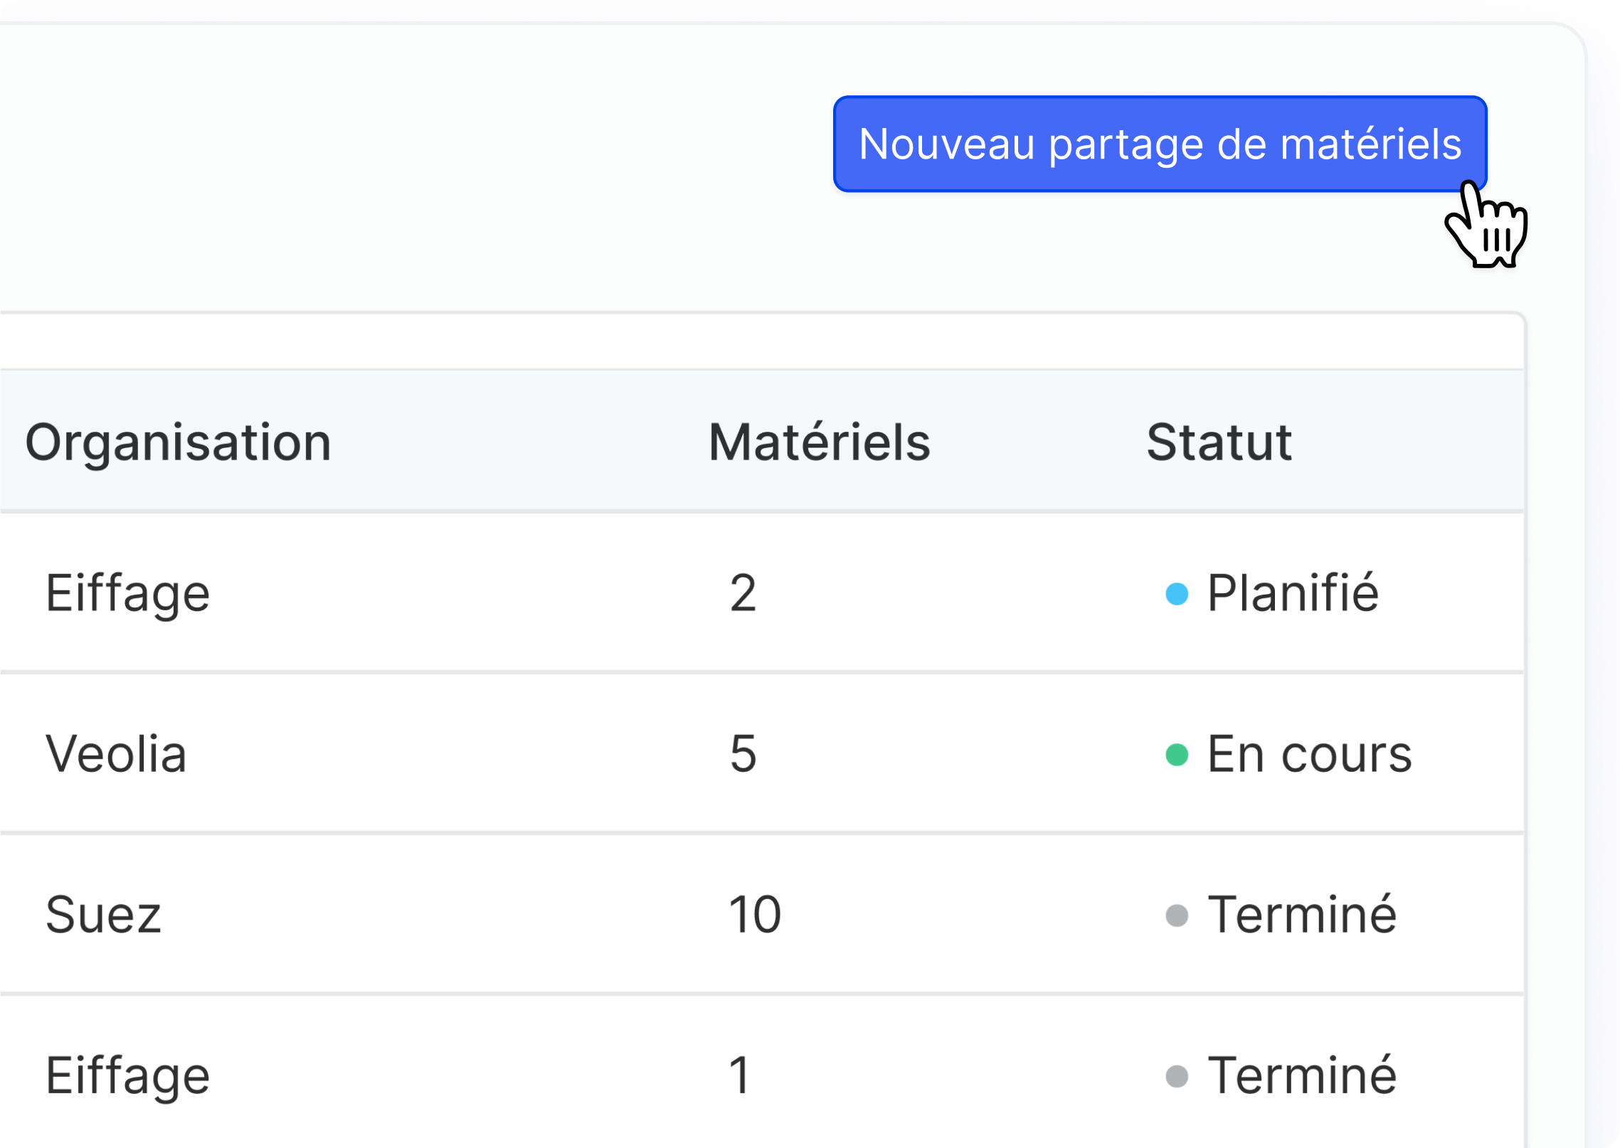The width and height of the screenshot is (1620, 1148).
Task: Select the Matériels column header
Action: tap(819, 442)
